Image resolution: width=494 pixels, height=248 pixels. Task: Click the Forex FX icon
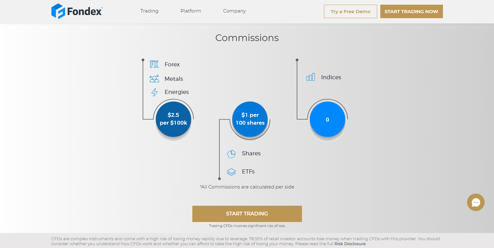[x=154, y=64]
